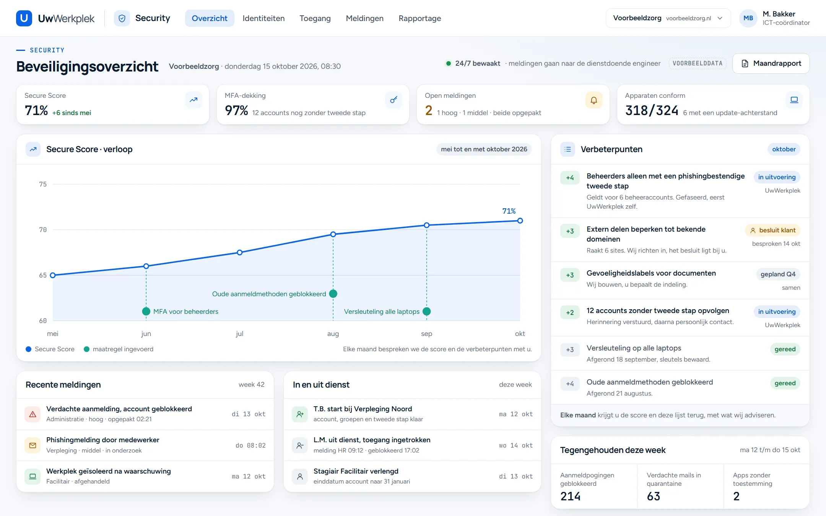
Task: Switch to the Overzicht tab
Action: coord(209,18)
